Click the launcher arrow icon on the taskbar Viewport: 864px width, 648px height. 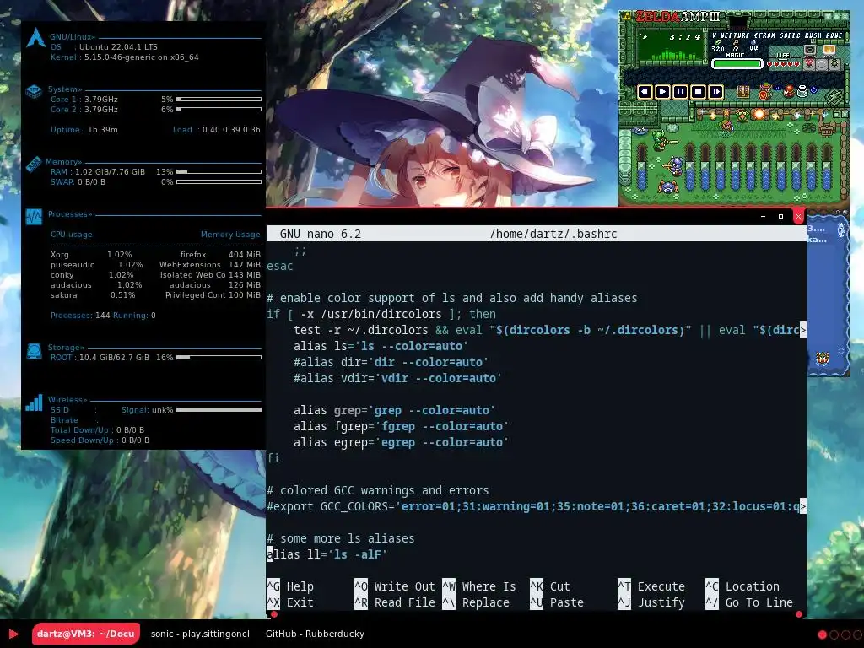(x=13, y=634)
